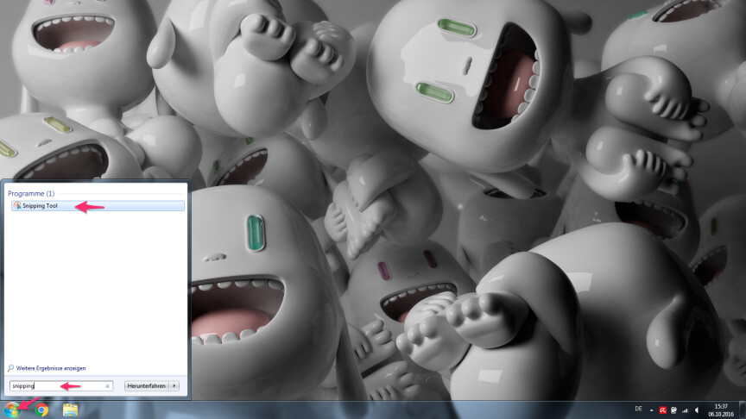Click the Show Desktop strip
This screenshot has width=746, height=419.
coord(743,410)
